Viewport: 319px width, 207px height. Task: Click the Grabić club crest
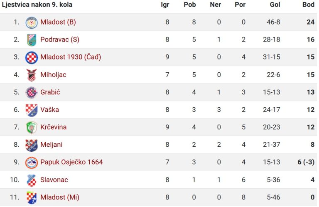tap(32, 92)
